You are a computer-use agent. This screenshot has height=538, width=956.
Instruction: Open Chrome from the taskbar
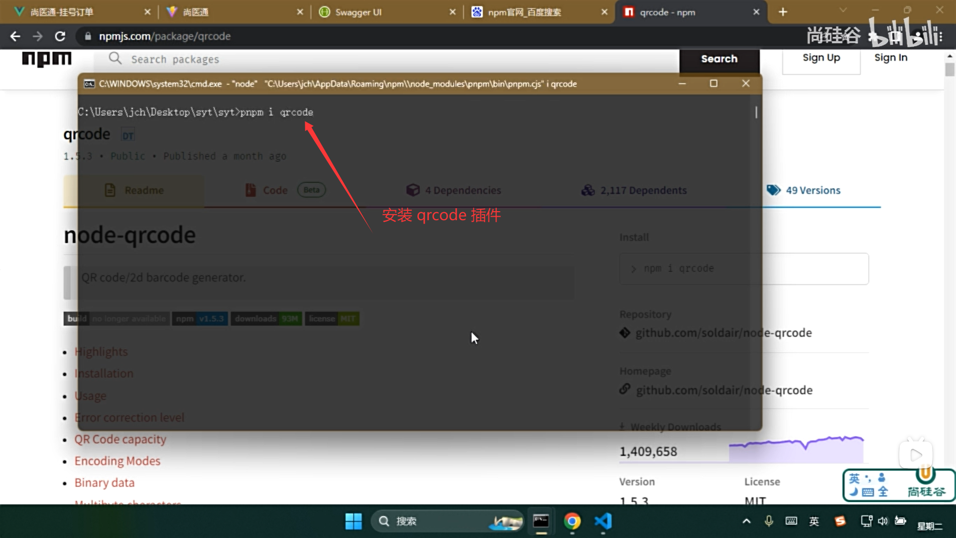coord(572,522)
